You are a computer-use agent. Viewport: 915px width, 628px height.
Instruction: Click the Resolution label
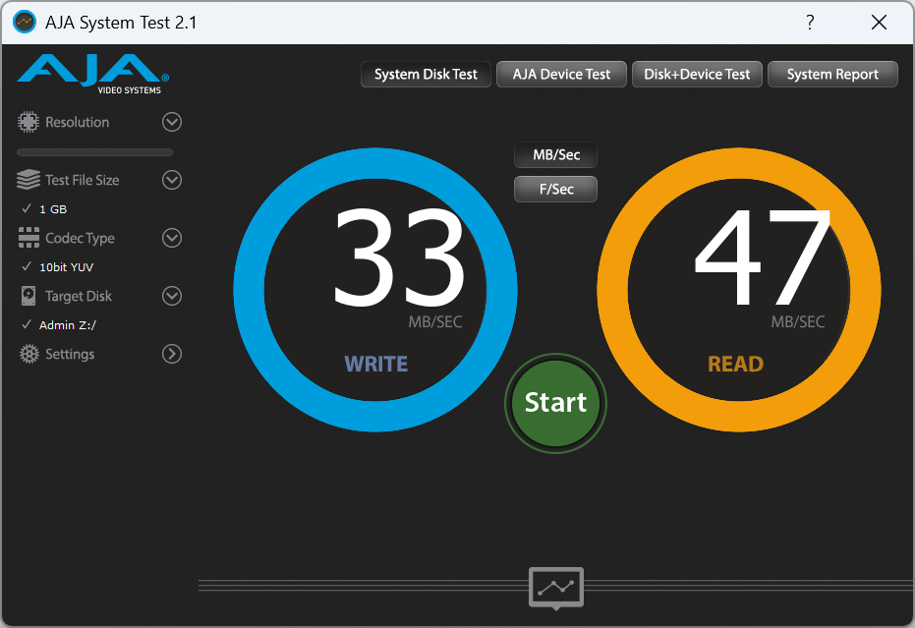77,122
